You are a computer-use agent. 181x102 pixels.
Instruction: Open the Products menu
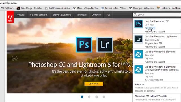click(x=20, y=15)
